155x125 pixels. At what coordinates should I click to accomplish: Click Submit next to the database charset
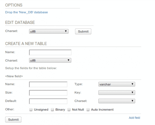83,32
